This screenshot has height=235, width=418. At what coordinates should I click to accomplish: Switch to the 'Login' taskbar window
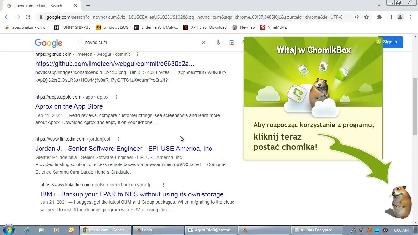click(158, 230)
